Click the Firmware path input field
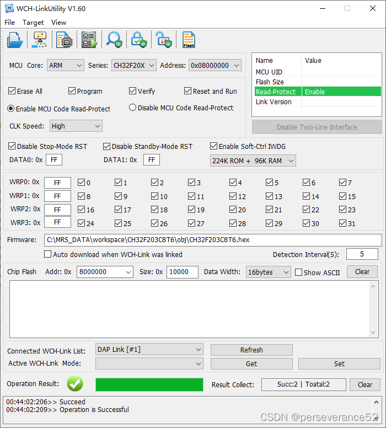Image resolution: width=386 pixels, height=428 pixels. pyautogui.click(x=213, y=240)
